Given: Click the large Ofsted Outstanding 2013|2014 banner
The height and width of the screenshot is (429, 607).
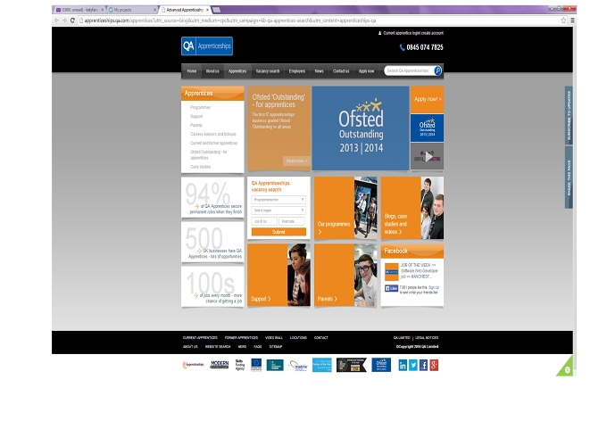Looking at the screenshot, I should [x=361, y=128].
